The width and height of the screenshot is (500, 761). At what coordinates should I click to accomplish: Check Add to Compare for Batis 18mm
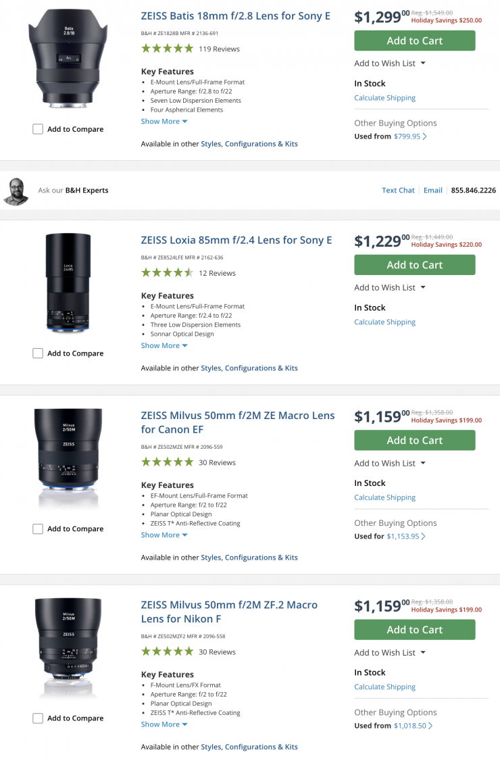point(38,129)
